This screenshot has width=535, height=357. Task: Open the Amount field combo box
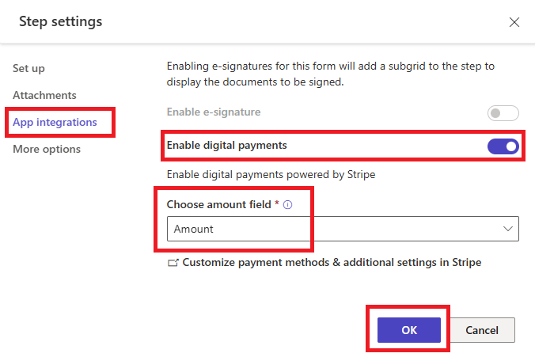point(343,229)
